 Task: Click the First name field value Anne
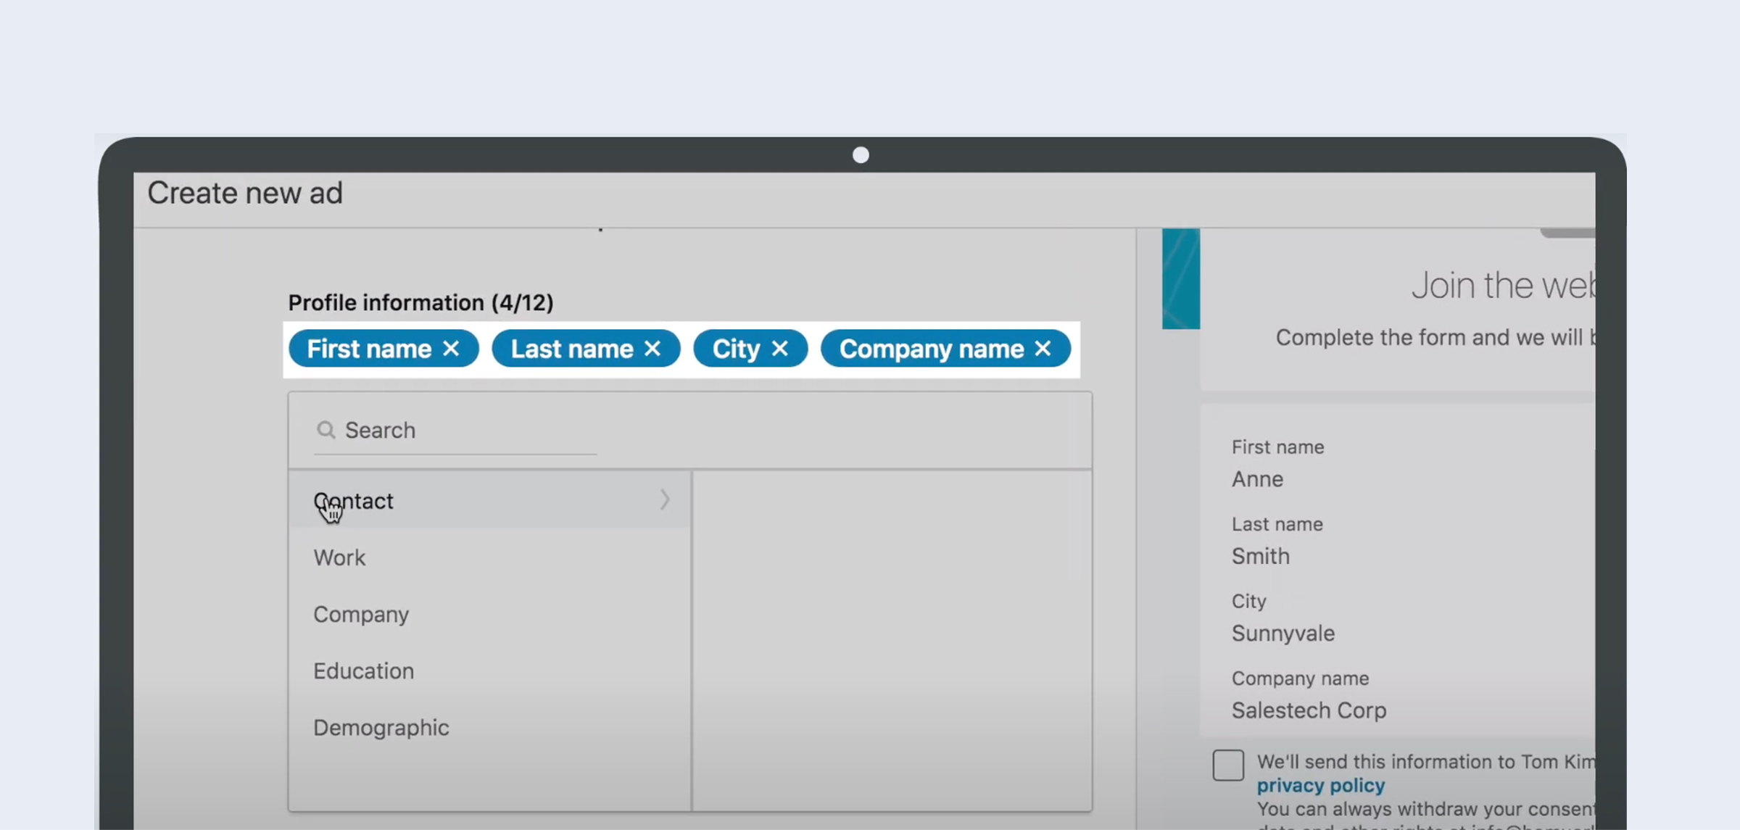(x=1257, y=479)
